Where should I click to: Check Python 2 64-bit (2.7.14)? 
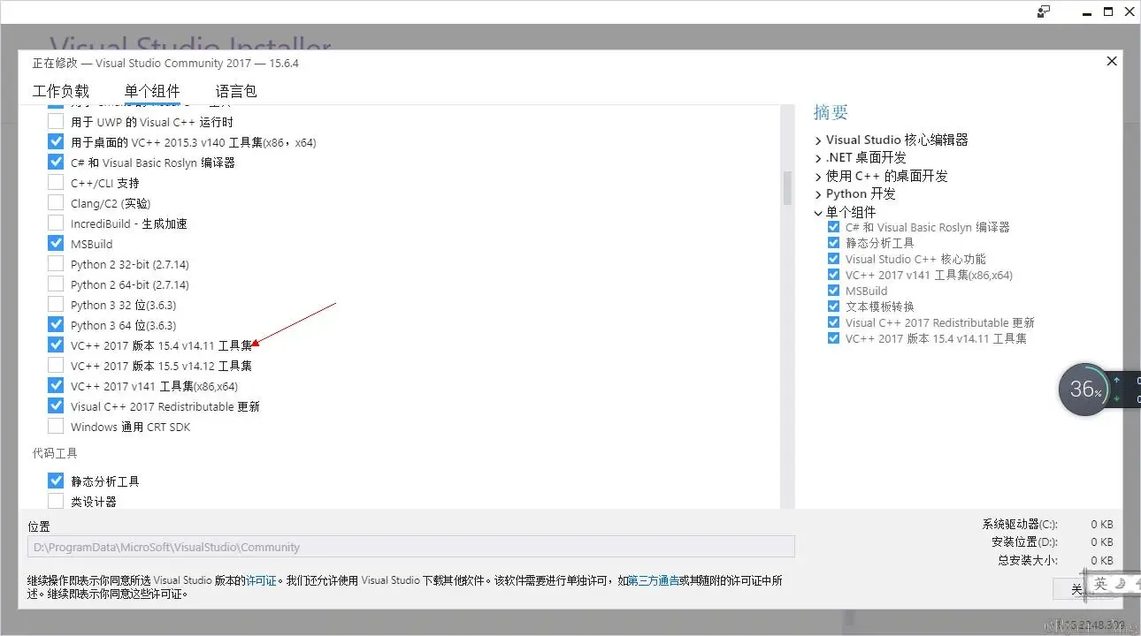[56, 284]
